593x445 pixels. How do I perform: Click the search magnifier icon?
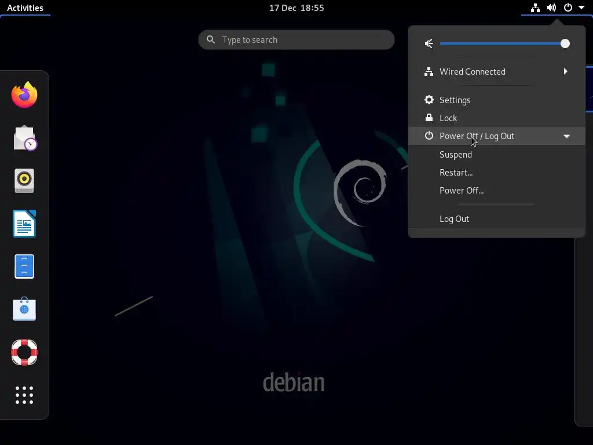[x=211, y=39]
